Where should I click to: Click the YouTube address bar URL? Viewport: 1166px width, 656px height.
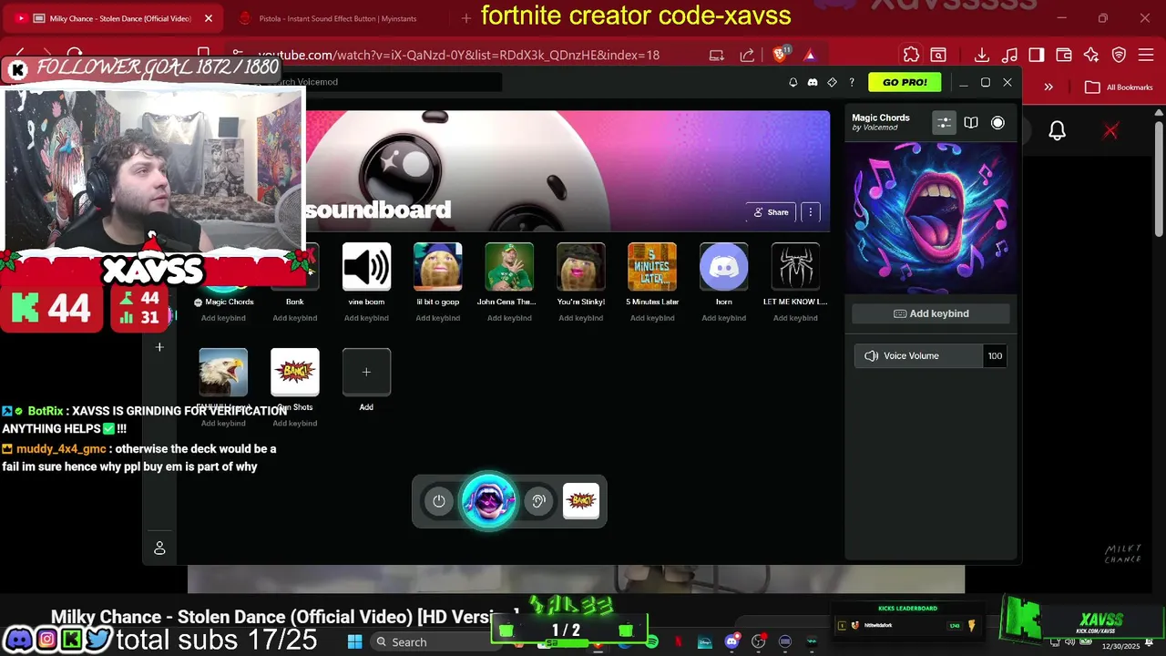pos(458,55)
